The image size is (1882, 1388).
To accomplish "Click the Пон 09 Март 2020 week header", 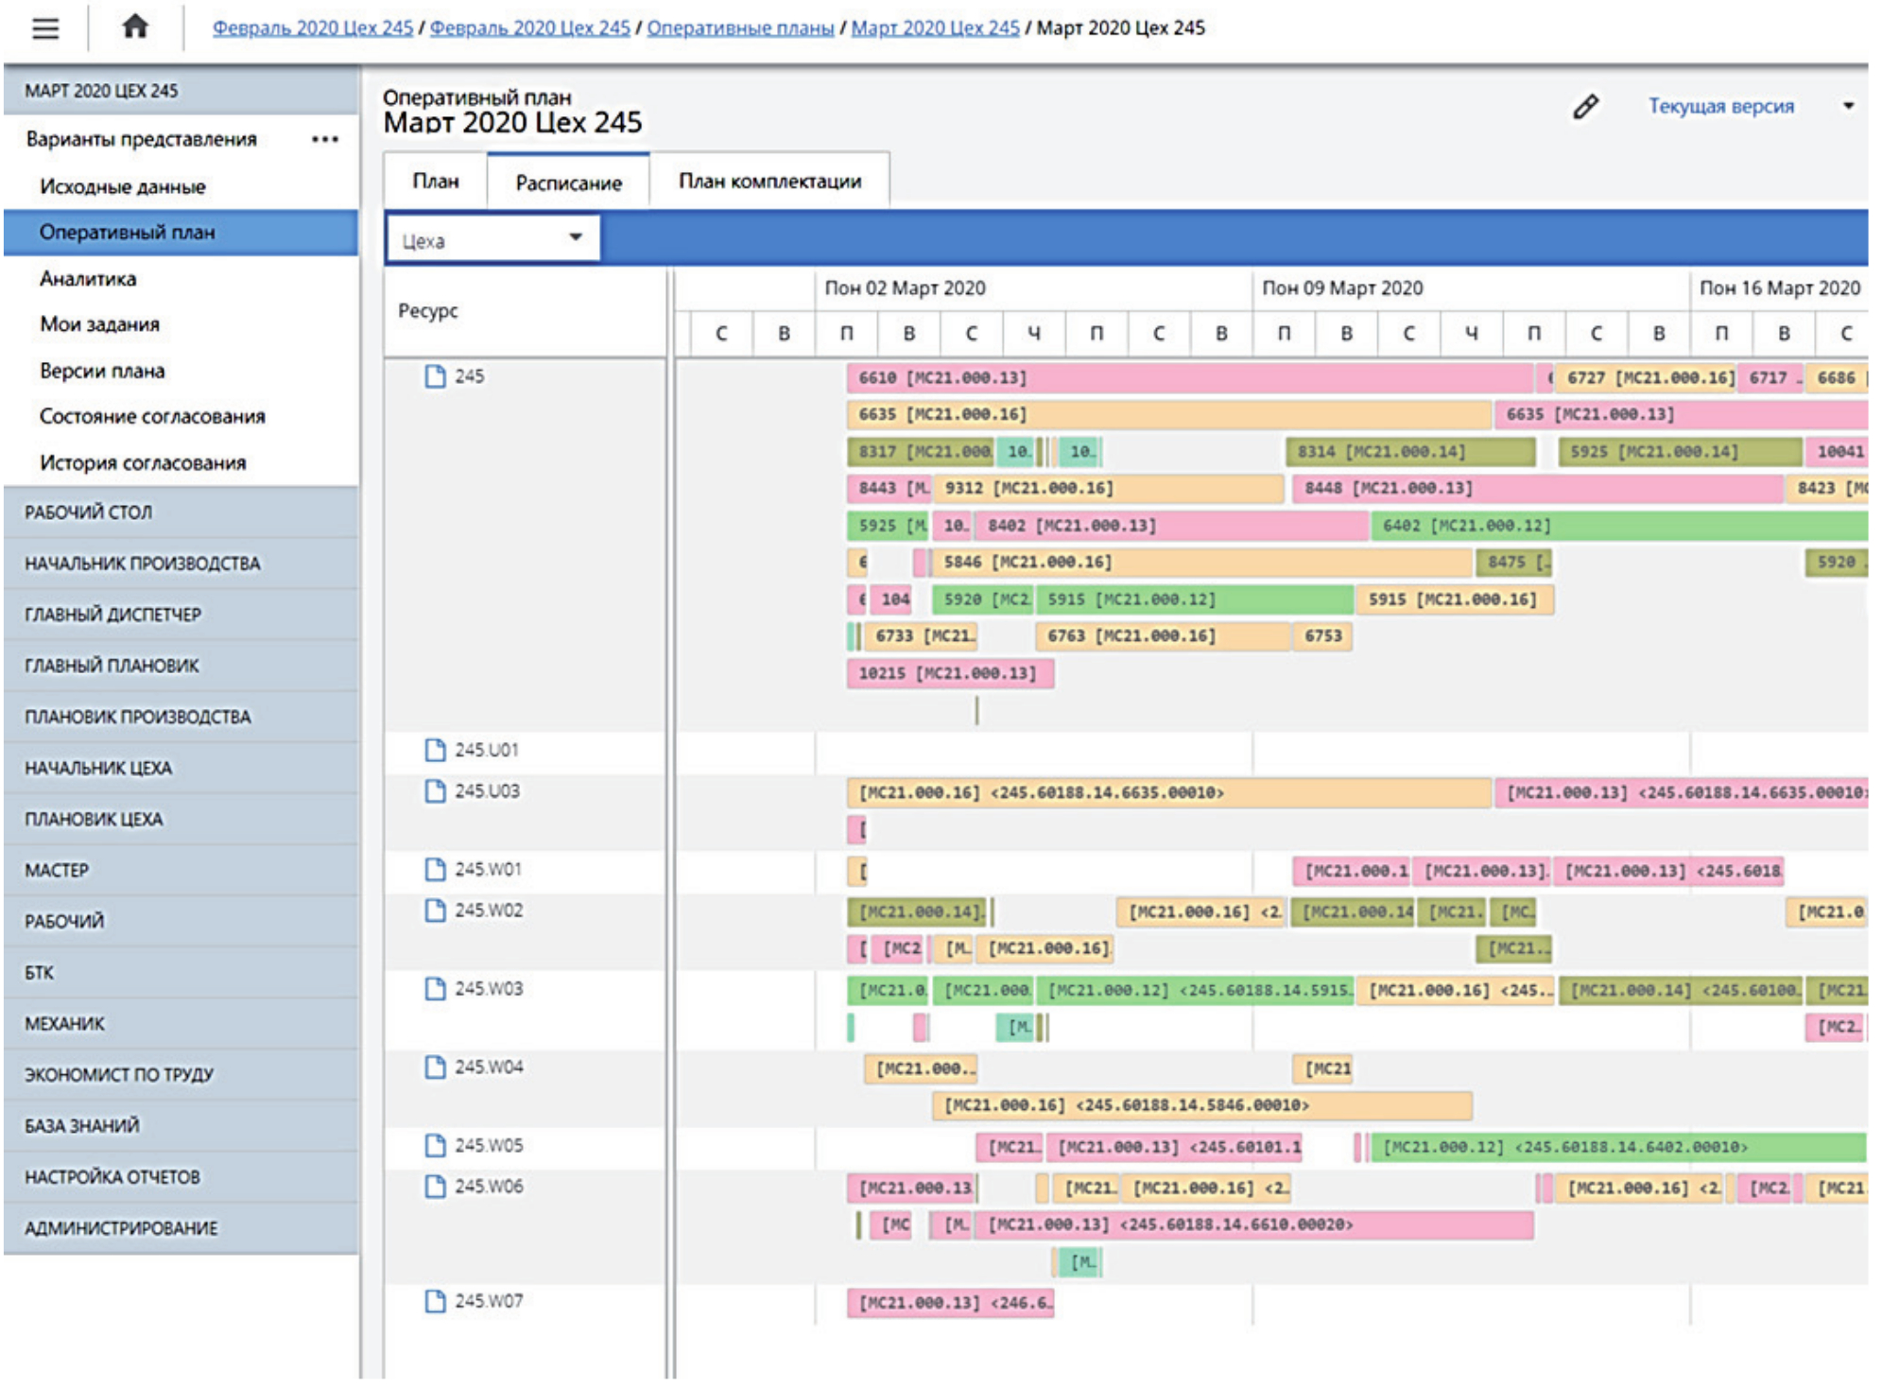I will tap(1341, 288).
